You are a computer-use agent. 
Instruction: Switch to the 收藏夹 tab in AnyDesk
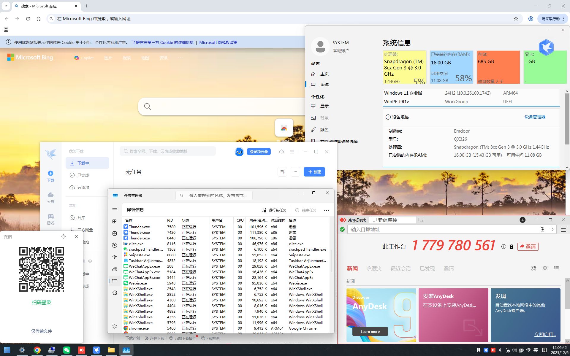tap(374, 268)
